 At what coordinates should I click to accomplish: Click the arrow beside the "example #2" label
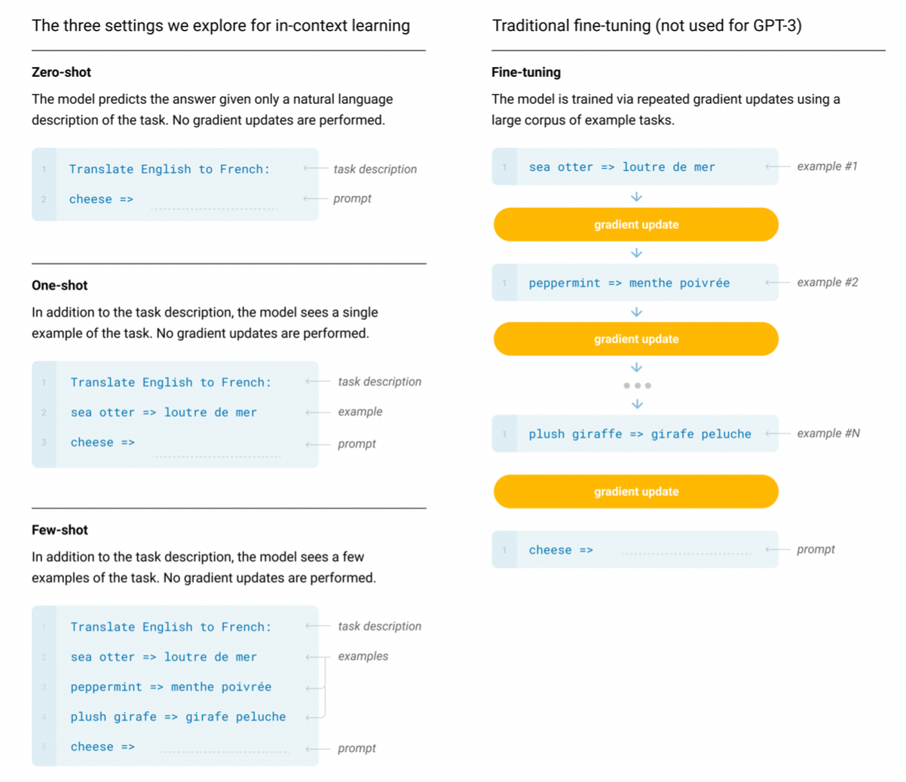[777, 283]
